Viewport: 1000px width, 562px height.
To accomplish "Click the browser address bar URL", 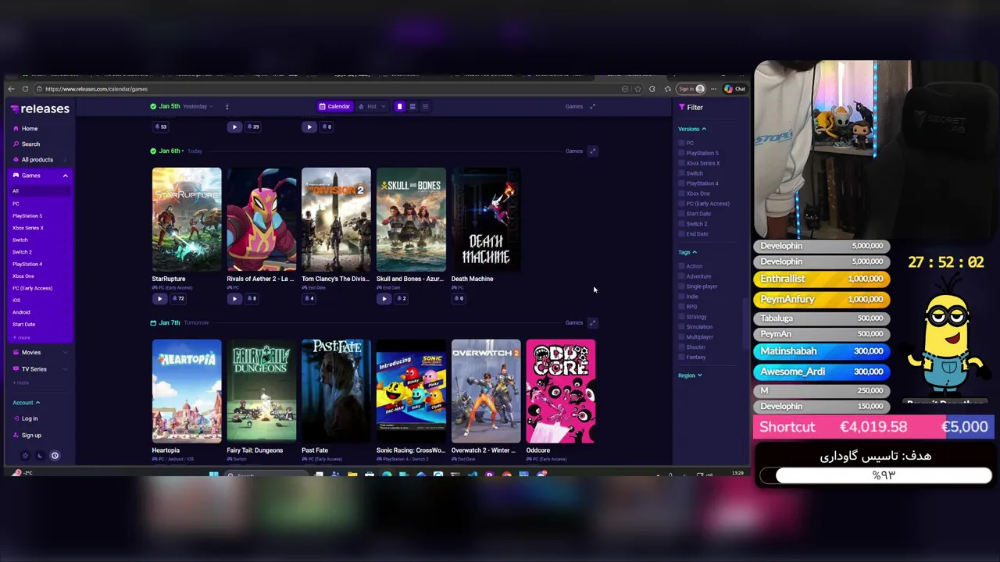I will tap(97, 89).
